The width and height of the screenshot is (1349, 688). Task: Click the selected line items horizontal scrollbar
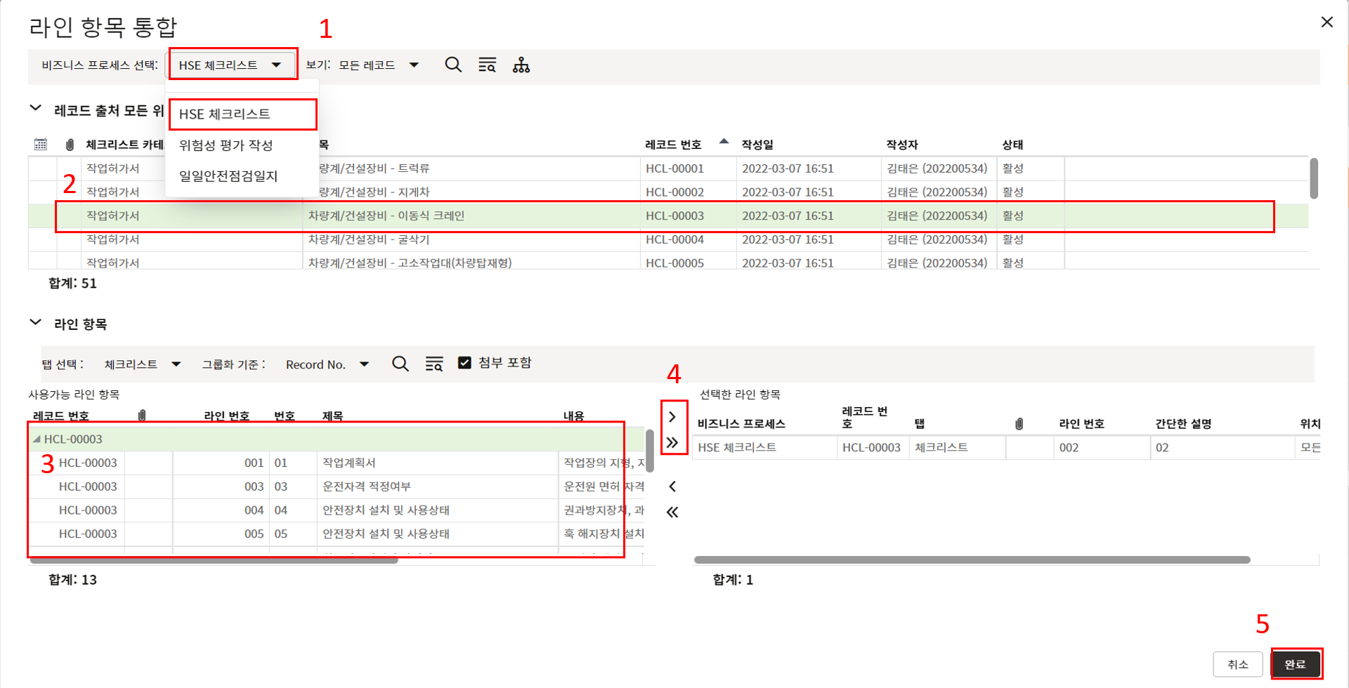[972, 560]
